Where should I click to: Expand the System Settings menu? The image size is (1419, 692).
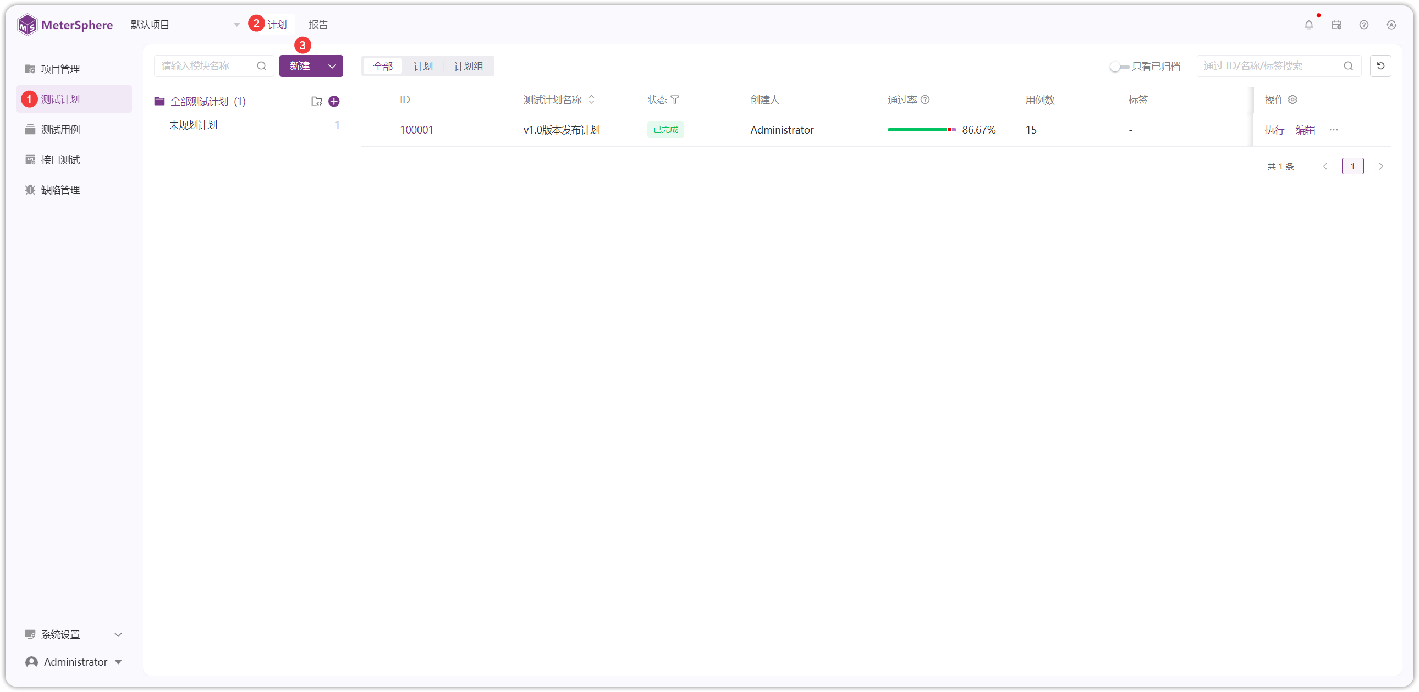pos(74,634)
